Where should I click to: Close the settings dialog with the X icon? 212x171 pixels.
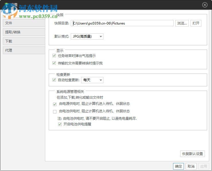click(x=205, y=5)
